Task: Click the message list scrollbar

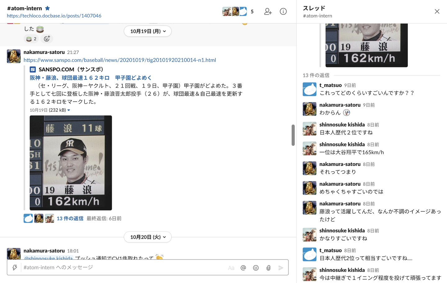Action: click(293, 135)
